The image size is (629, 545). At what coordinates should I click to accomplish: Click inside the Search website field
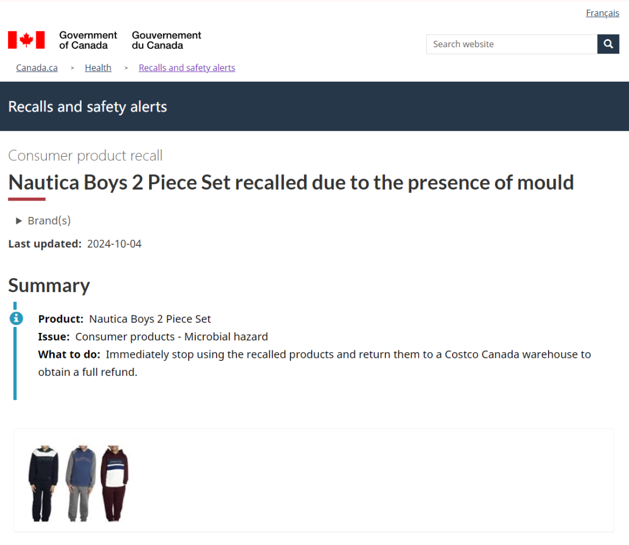511,44
